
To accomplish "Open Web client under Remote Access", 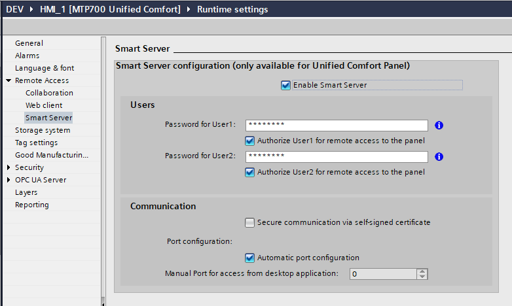I will 44,105.
